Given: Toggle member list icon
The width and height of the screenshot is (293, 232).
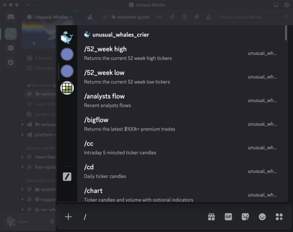Looking at the screenshot, I should pos(209,17).
